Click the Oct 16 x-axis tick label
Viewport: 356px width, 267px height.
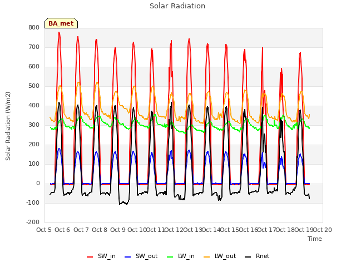click(x=248, y=230)
